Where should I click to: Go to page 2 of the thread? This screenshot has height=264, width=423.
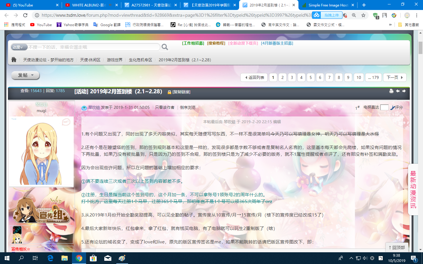point(282,77)
